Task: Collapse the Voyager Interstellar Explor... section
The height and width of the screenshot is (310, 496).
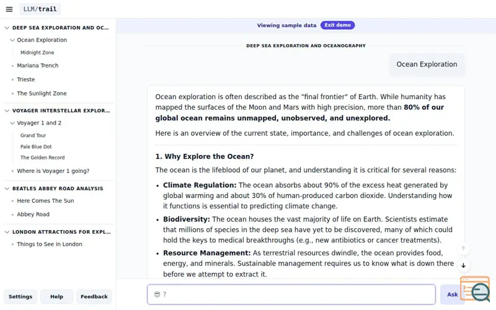Action: [7, 111]
